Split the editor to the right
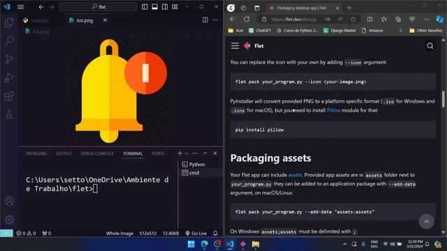Image resolution: width=447 pixels, height=251 pixels. (205, 20)
